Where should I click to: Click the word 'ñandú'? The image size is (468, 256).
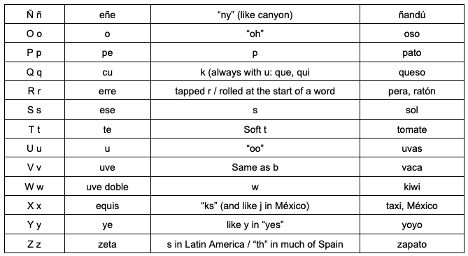click(412, 15)
